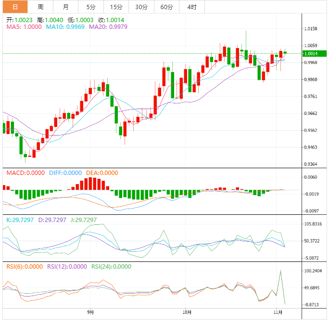Switch to the 5分 interval tab
Screen dimensions: 329x322
(91, 7)
